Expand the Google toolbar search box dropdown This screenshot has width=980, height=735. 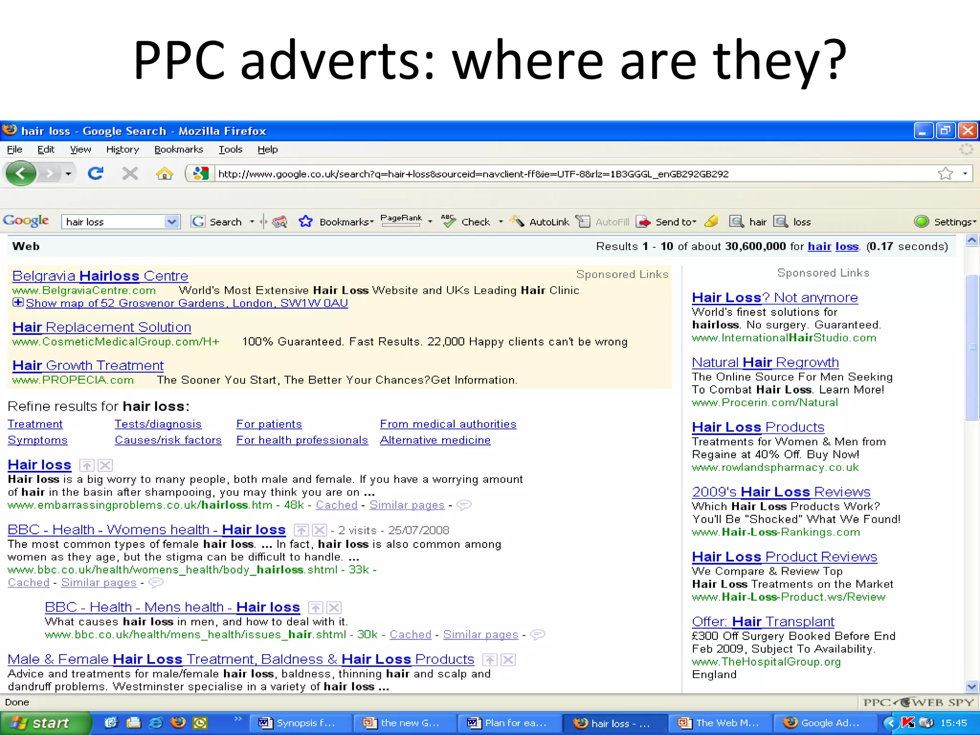pos(171,222)
